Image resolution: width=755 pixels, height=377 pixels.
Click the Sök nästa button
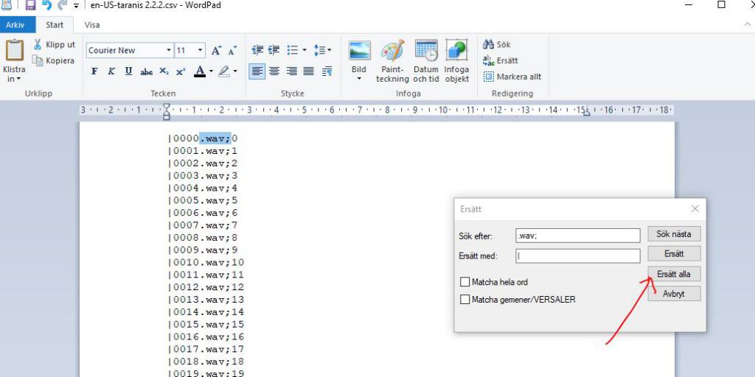coord(674,234)
